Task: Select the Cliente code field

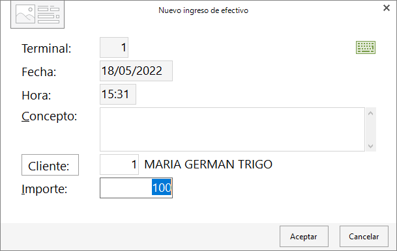Action: point(119,165)
